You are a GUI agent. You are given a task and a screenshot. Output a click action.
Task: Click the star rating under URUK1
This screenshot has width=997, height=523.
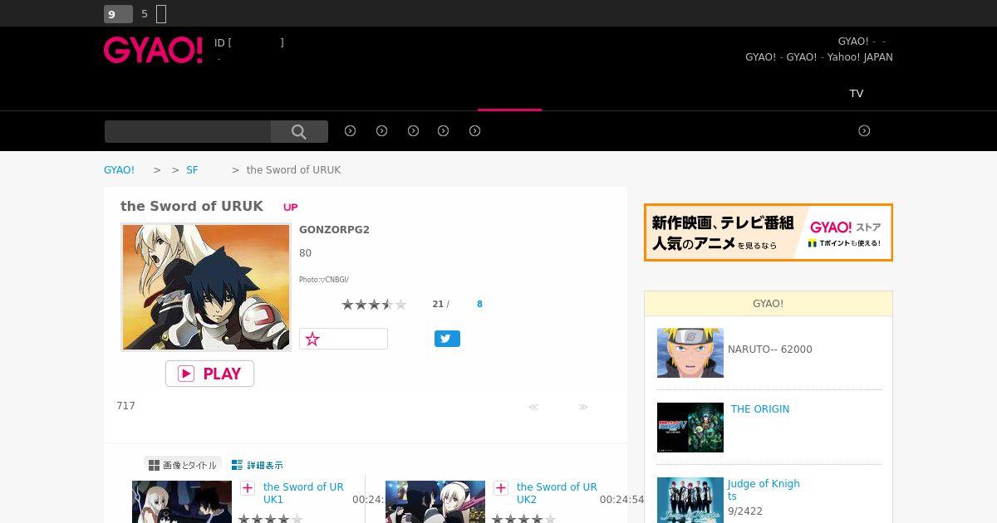pos(270,519)
